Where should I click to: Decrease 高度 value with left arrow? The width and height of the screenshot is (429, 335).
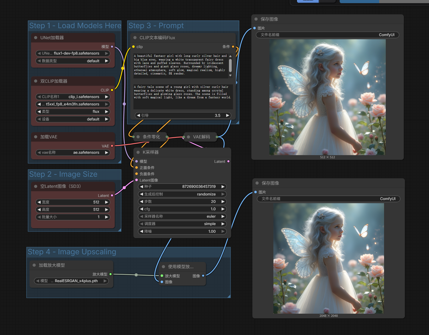coord(39,210)
